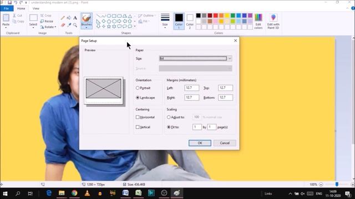Select Color 1 swatch

pyautogui.click(x=179, y=22)
